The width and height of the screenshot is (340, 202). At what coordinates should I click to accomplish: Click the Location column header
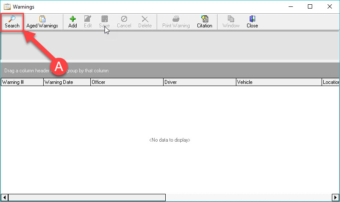331,82
